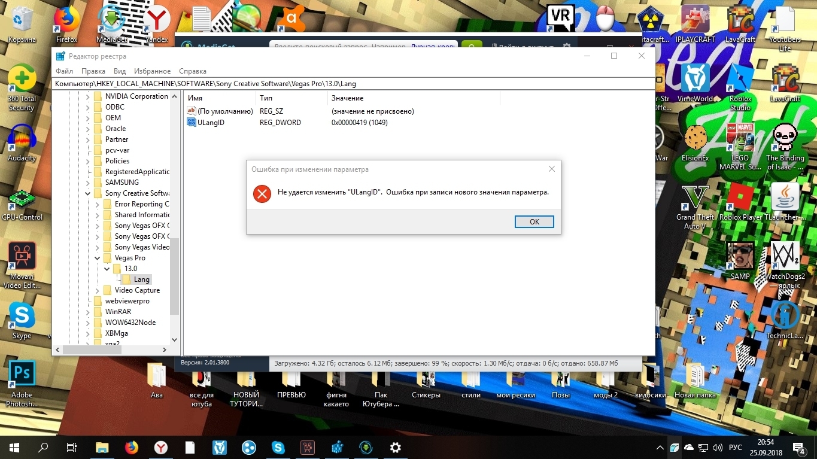Click the REG_SZ default value icon
The height and width of the screenshot is (459, 817).
[192, 111]
